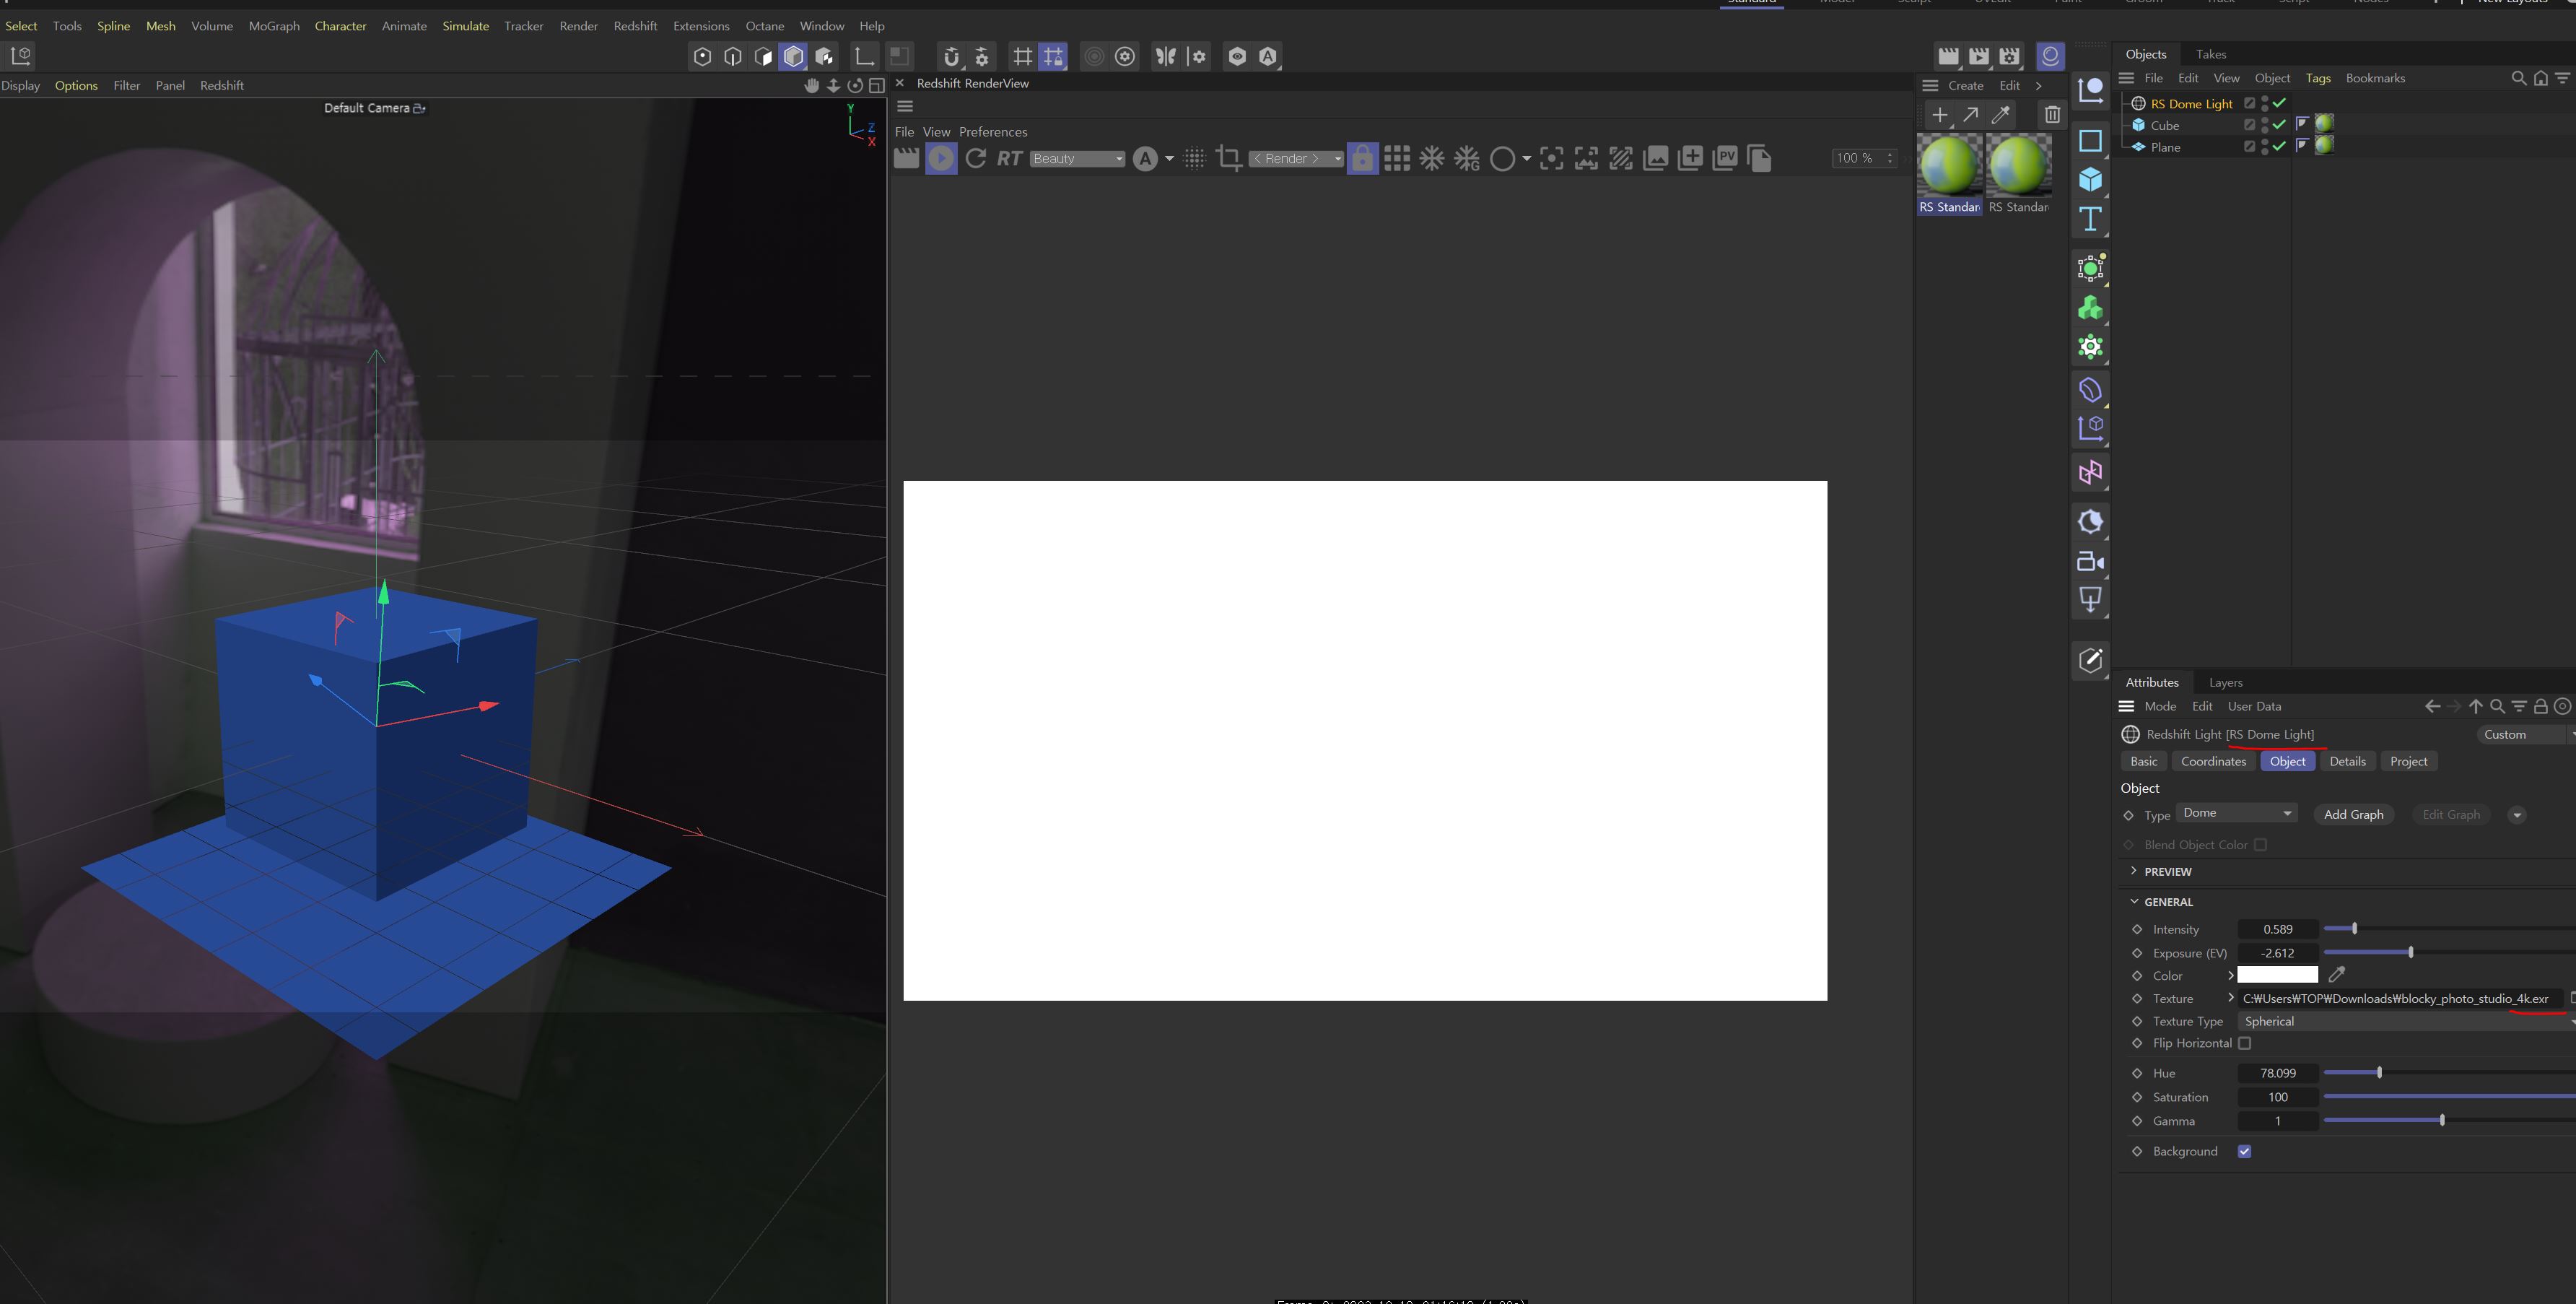Screen dimensions: 2576x1304
Task: Toggle RS Dome Light enable checkmark
Action: point(2280,103)
